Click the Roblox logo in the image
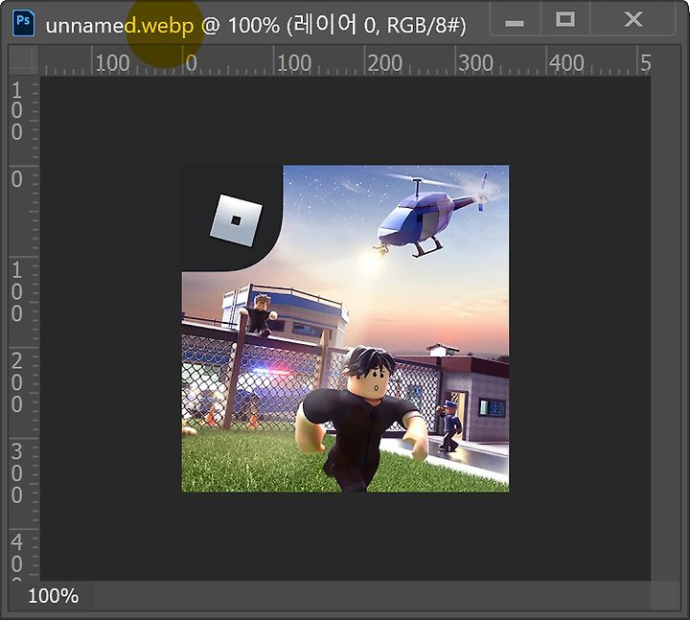Viewport: 690px width, 620px height. point(236,220)
